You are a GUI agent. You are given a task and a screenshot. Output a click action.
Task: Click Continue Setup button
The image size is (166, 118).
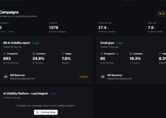(46, 112)
